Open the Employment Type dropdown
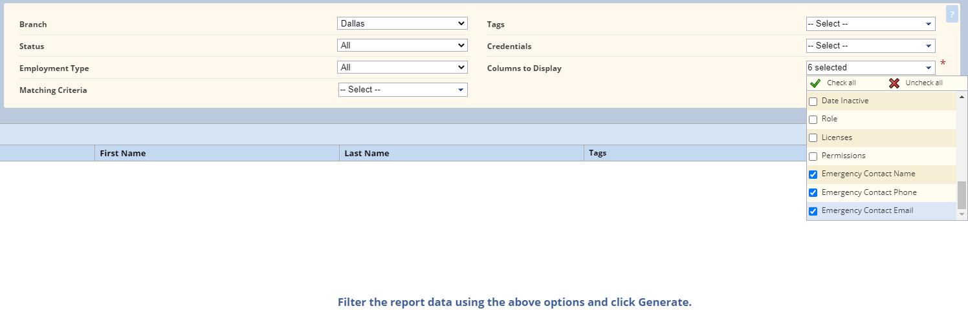Viewport: 968px width, 315px height. [x=402, y=67]
